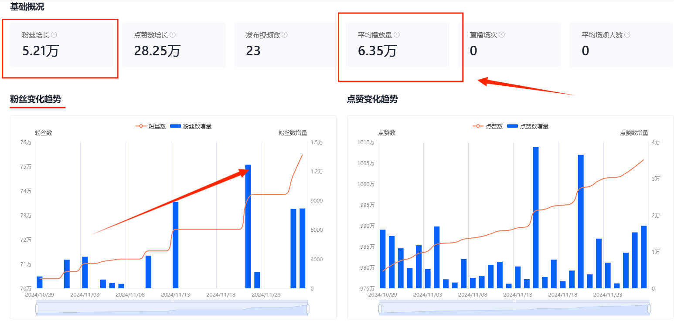Click the info icon beside 粉丝增长
Screen dimensions: 674x321
54,35
